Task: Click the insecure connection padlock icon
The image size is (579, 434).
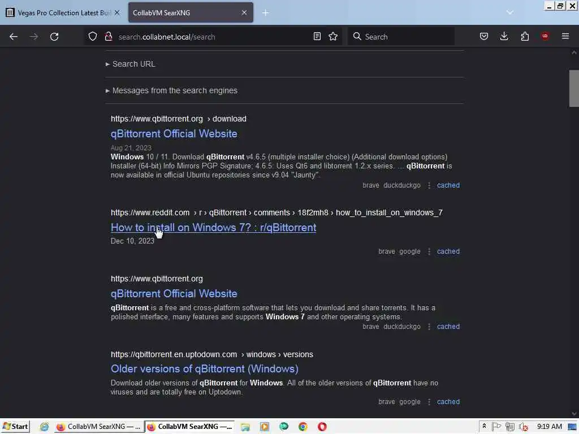Action: pyautogui.click(x=109, y=37)
